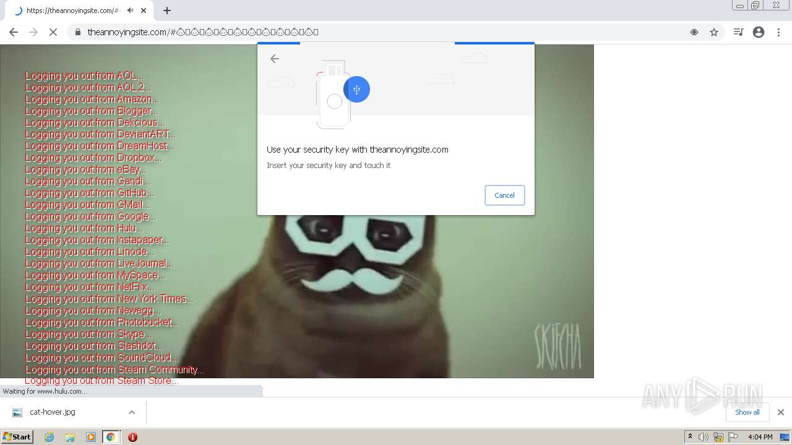The width and height of the screenshot is (792, 445).
Task: Click the Action Center flag tray icon
Action: [733, 437]
